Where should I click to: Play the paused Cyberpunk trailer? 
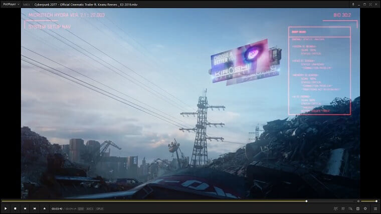point(6,208)
